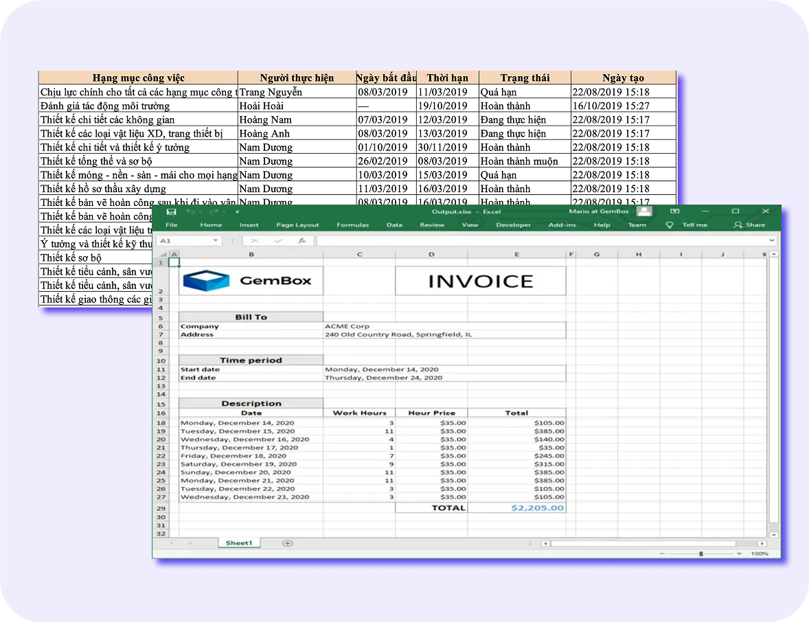The image size is (809, 622).
Task: Expand the Name Box dropdown arrow
Action: click(x=216, y=241)
